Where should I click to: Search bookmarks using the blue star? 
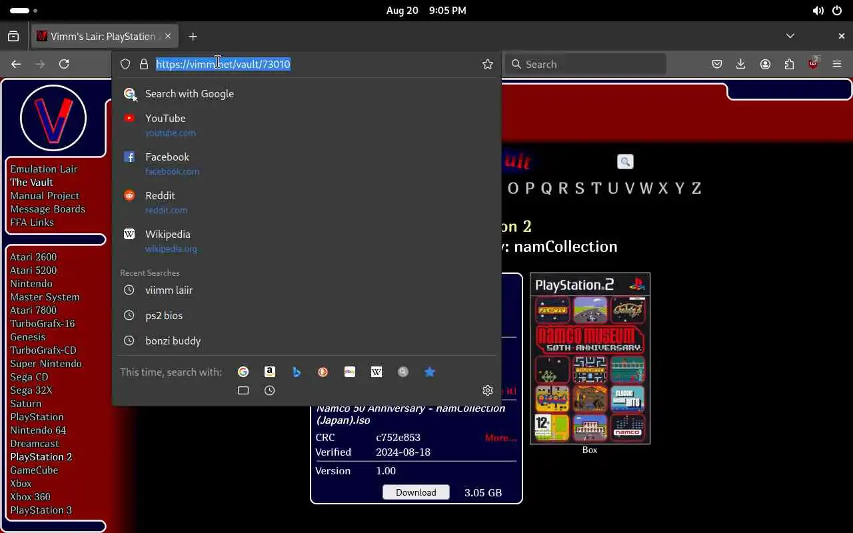pos(430,372)
